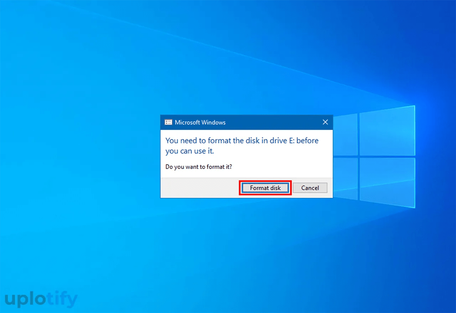The image size is (456, 313).
Task: Click the "Microsoft Windows" title text
Action: click(200, 122)
